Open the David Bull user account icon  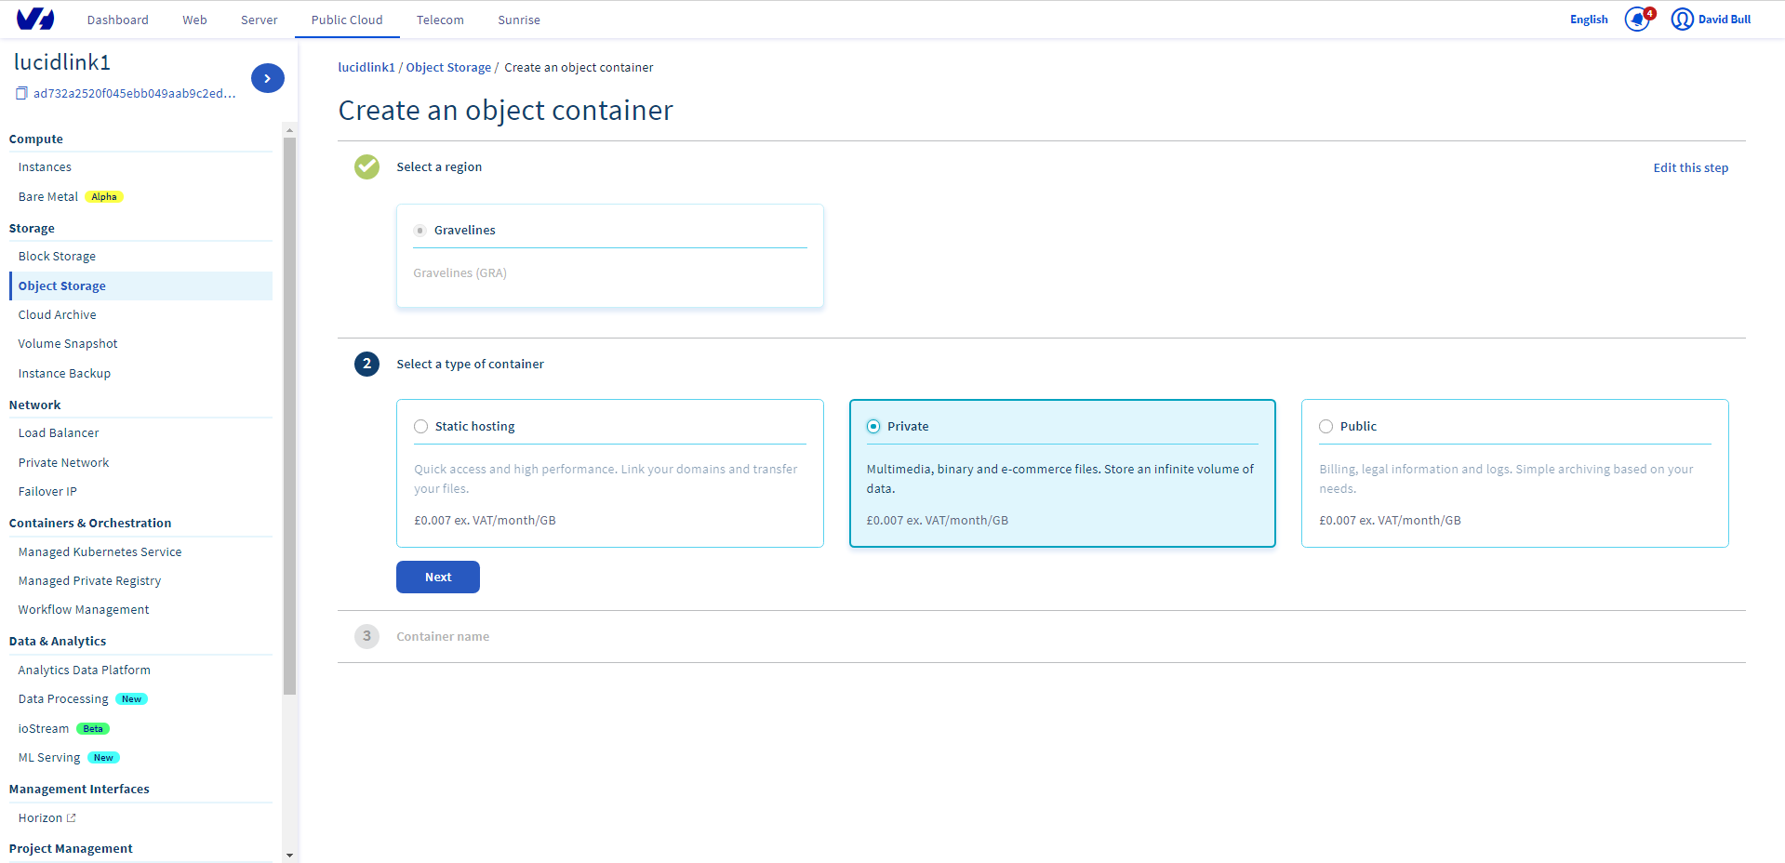pos(1682,20)
